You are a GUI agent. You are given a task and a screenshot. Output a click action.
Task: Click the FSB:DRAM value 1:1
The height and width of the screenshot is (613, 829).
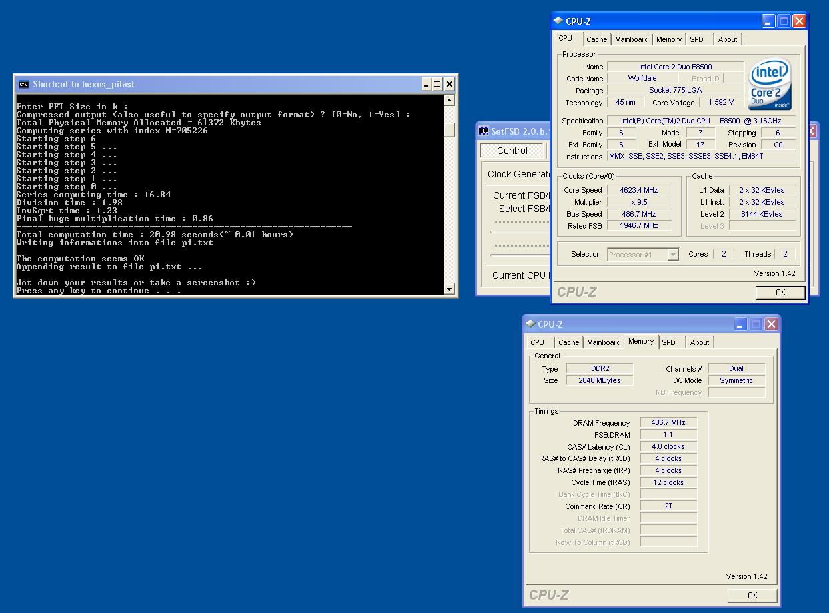(668, 435)
